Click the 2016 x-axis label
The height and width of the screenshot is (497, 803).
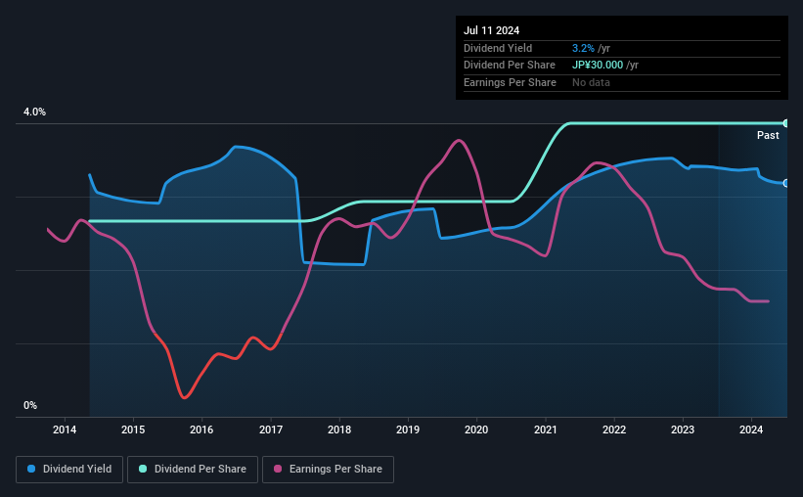(x=201, y=429)
